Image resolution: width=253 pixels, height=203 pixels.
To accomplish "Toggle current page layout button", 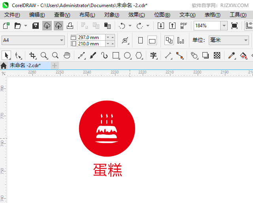I will click(181, 40).
